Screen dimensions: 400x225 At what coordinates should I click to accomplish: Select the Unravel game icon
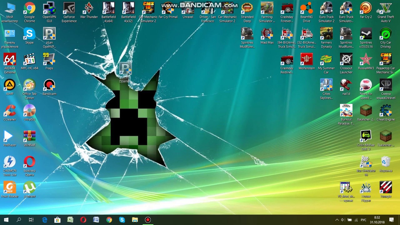pyautogui.click(x=188, y=10)
